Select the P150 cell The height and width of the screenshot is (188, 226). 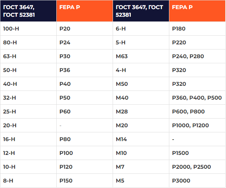tap(66, 181)
